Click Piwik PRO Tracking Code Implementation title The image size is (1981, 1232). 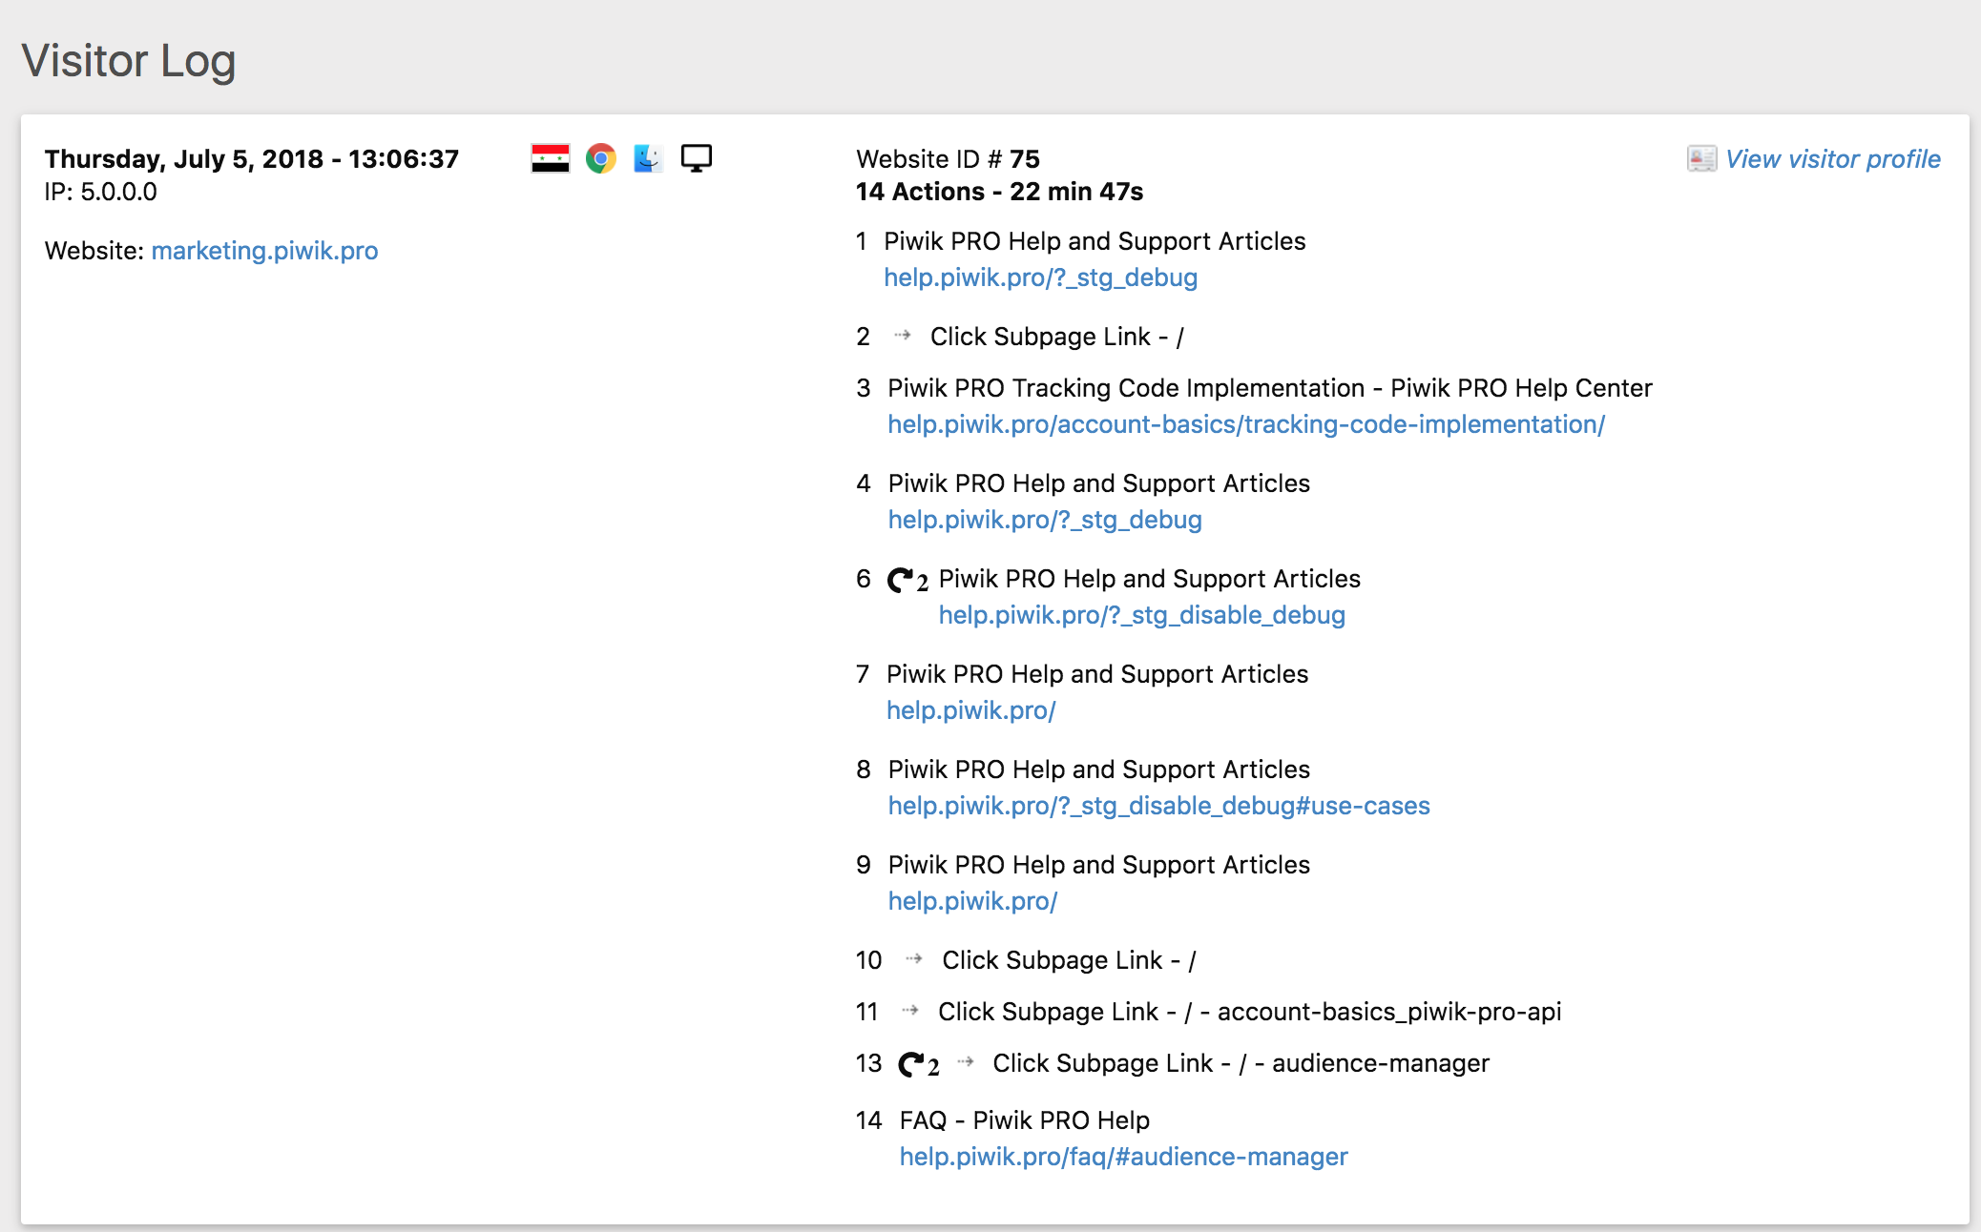[x=1270, y=388]
